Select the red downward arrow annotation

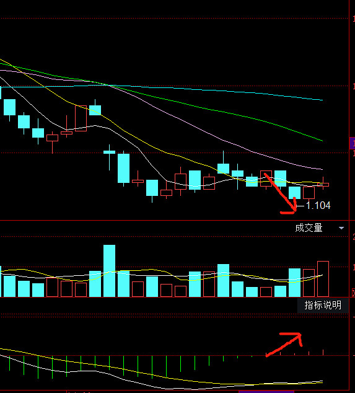(x=281, y=194)
